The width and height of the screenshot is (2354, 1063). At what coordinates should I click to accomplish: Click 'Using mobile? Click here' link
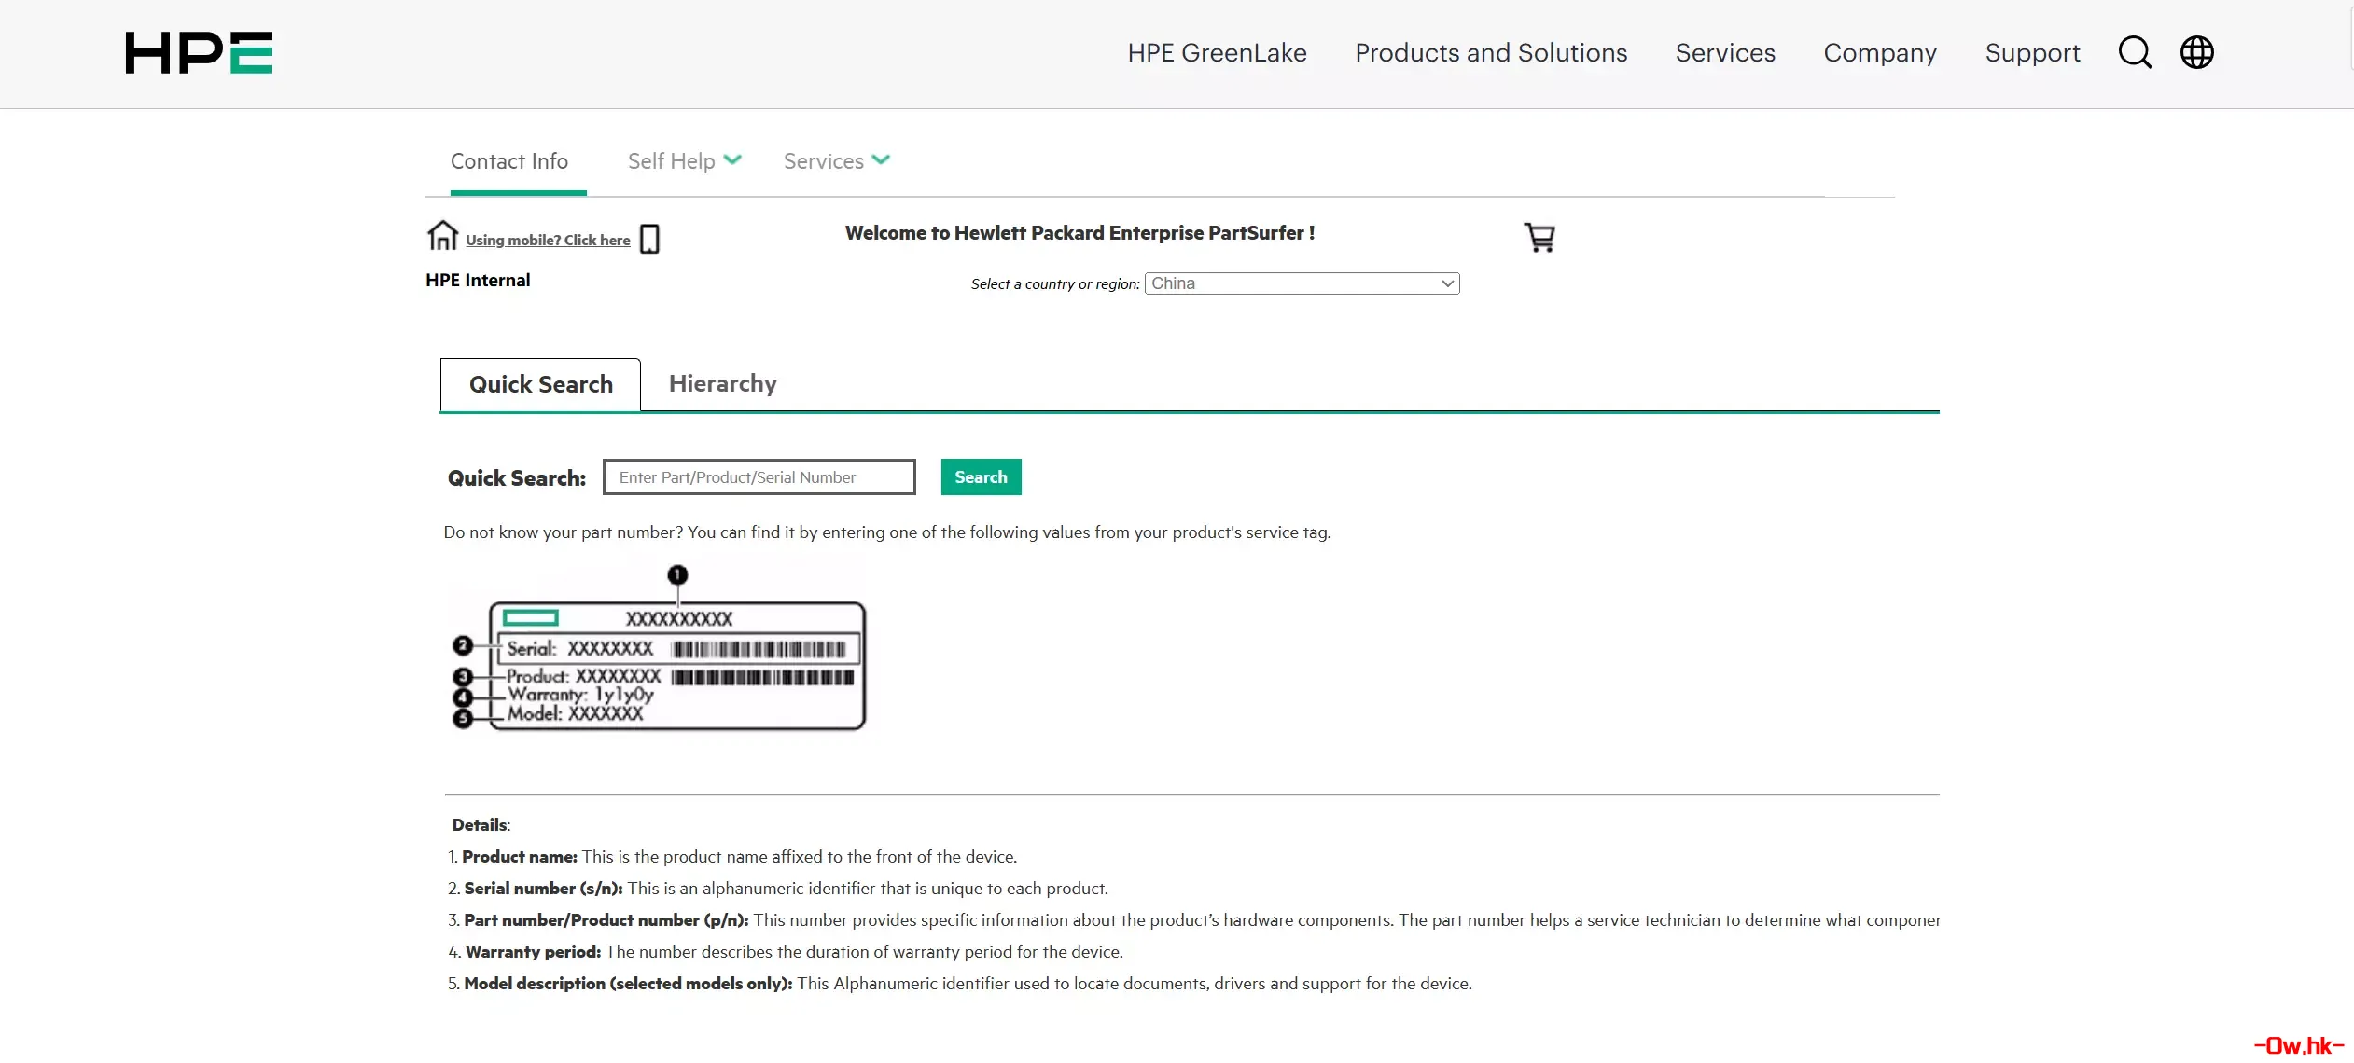coord(548,241)
